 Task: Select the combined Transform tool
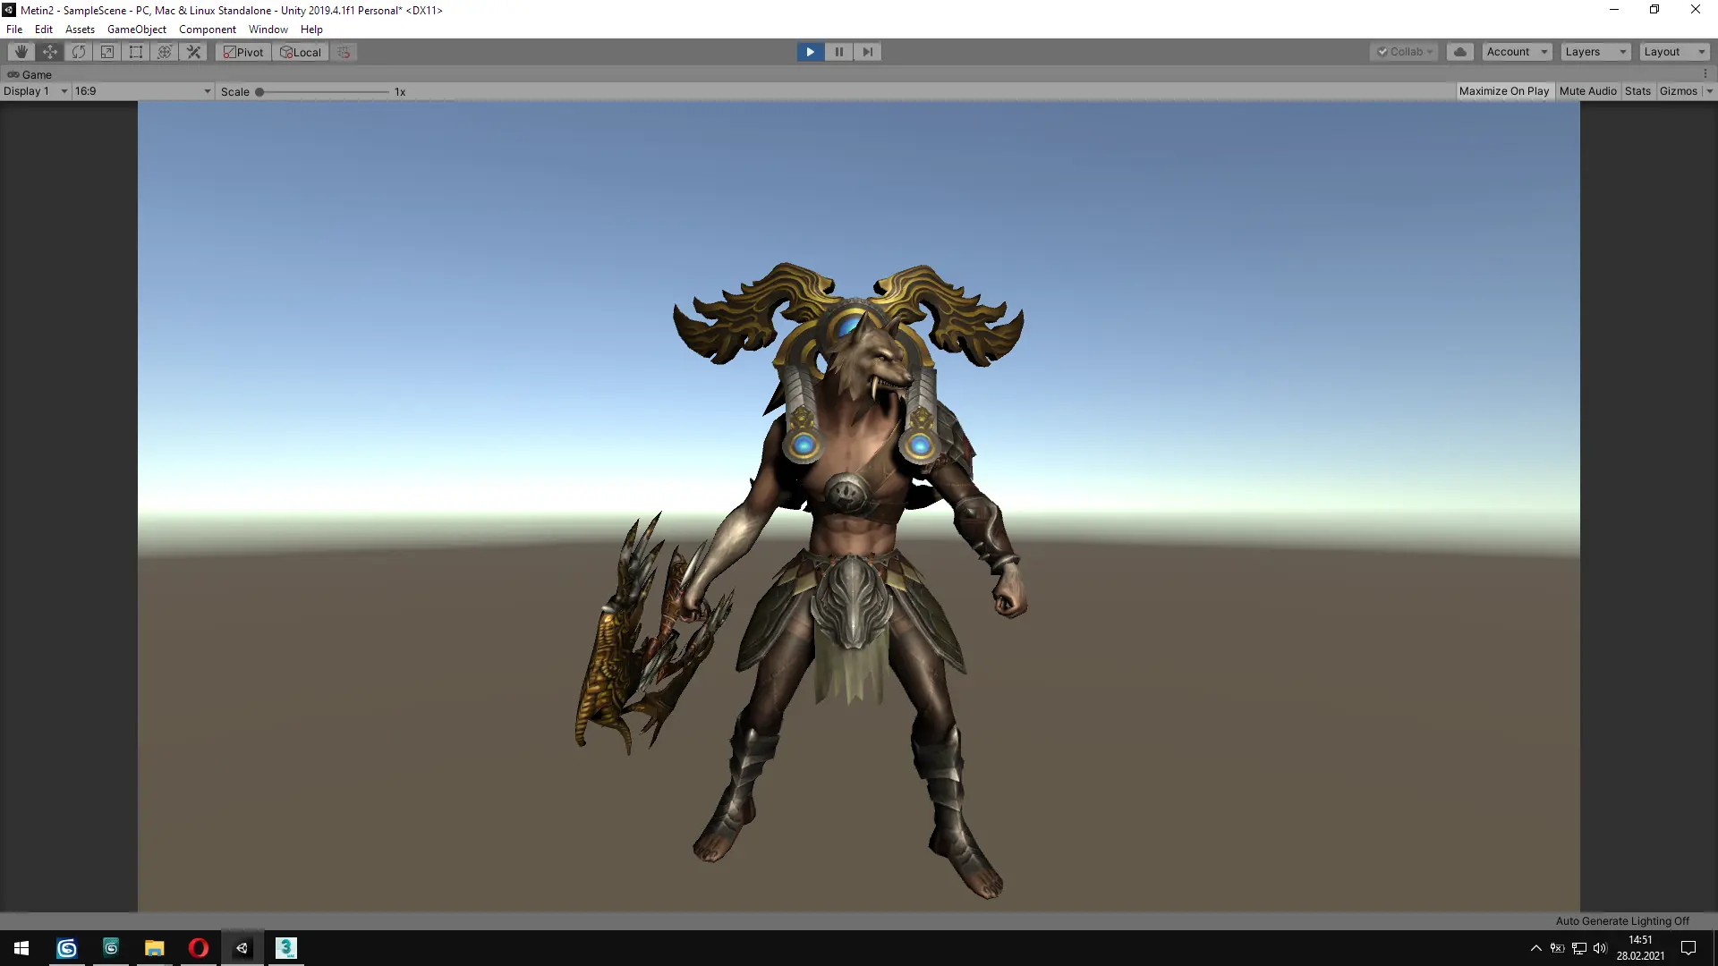pyautogui.click(x=165, y=52)
